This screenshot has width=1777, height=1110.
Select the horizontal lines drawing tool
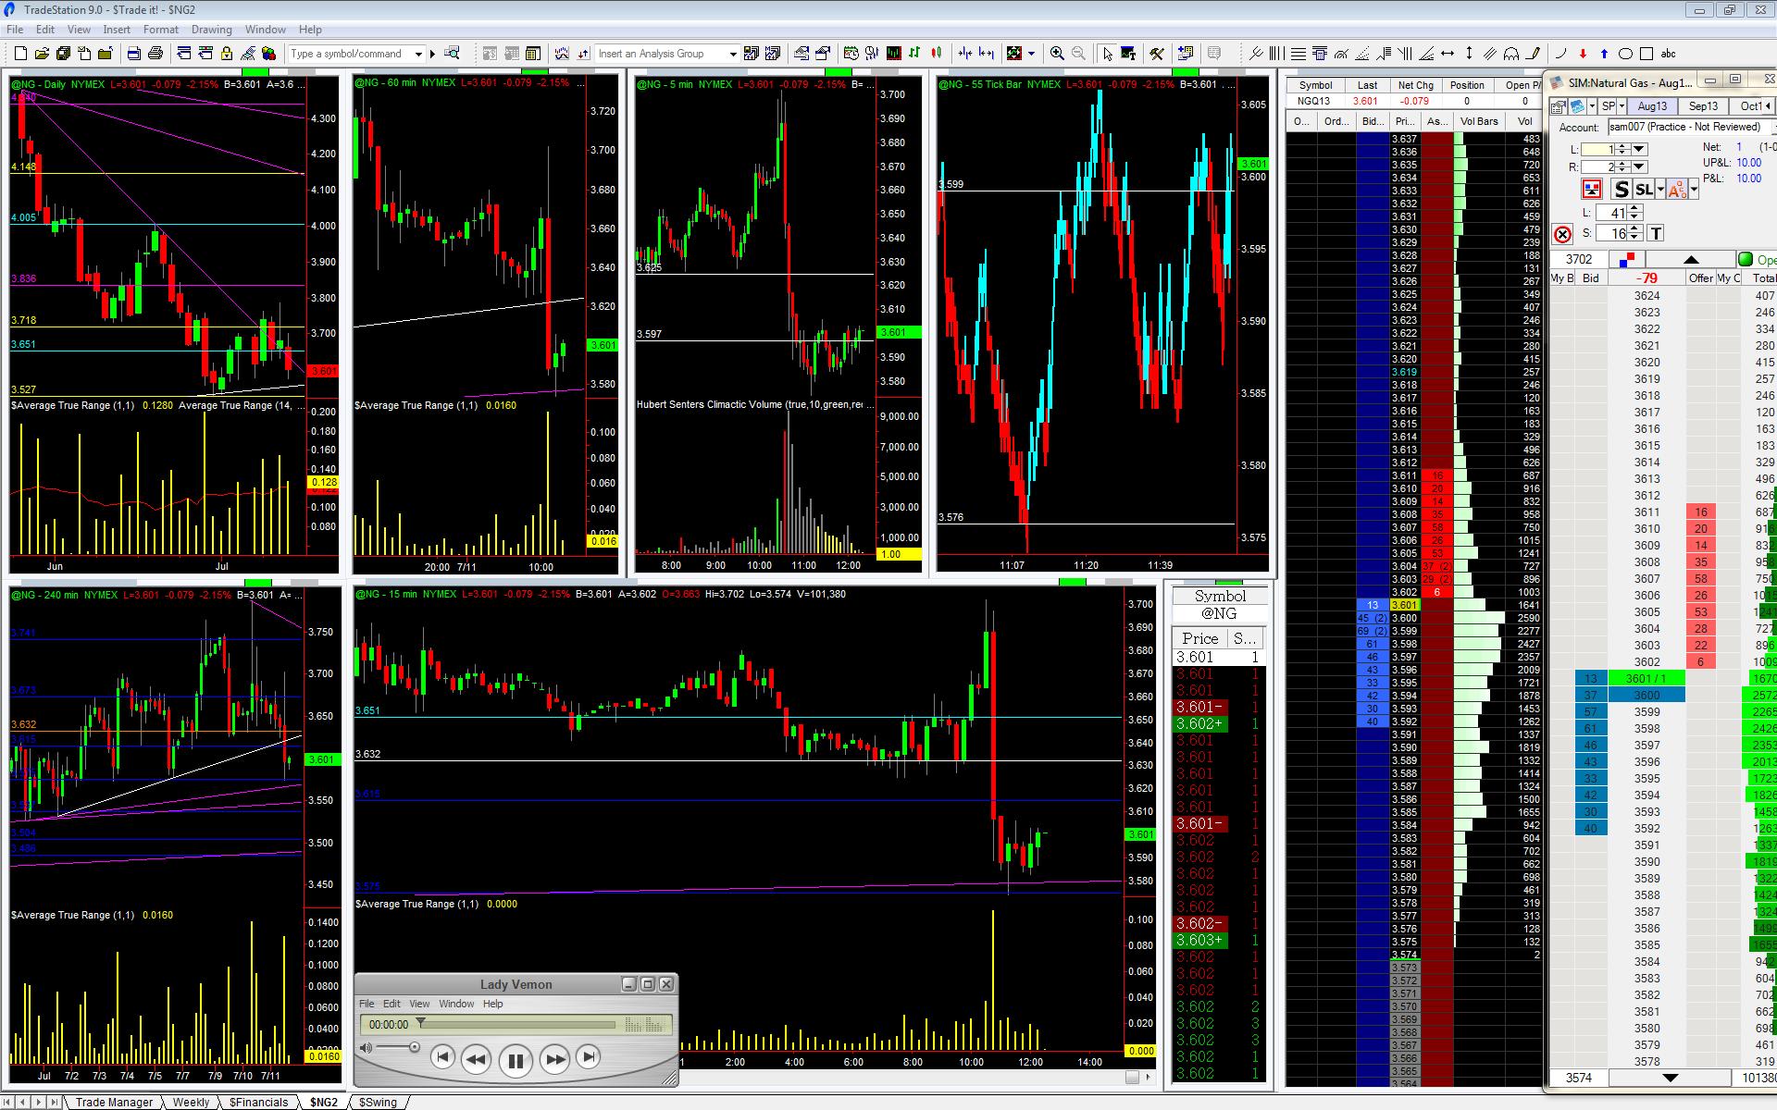pyautogui.click(x=1299, y=54)
